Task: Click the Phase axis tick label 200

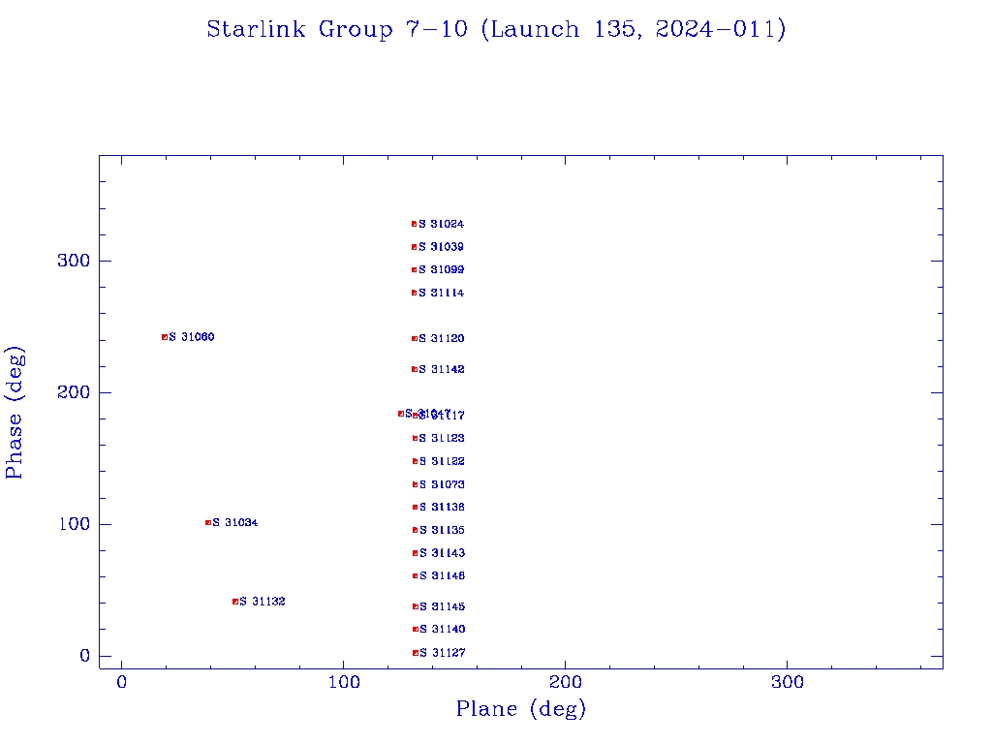Action: click(74, 392)
